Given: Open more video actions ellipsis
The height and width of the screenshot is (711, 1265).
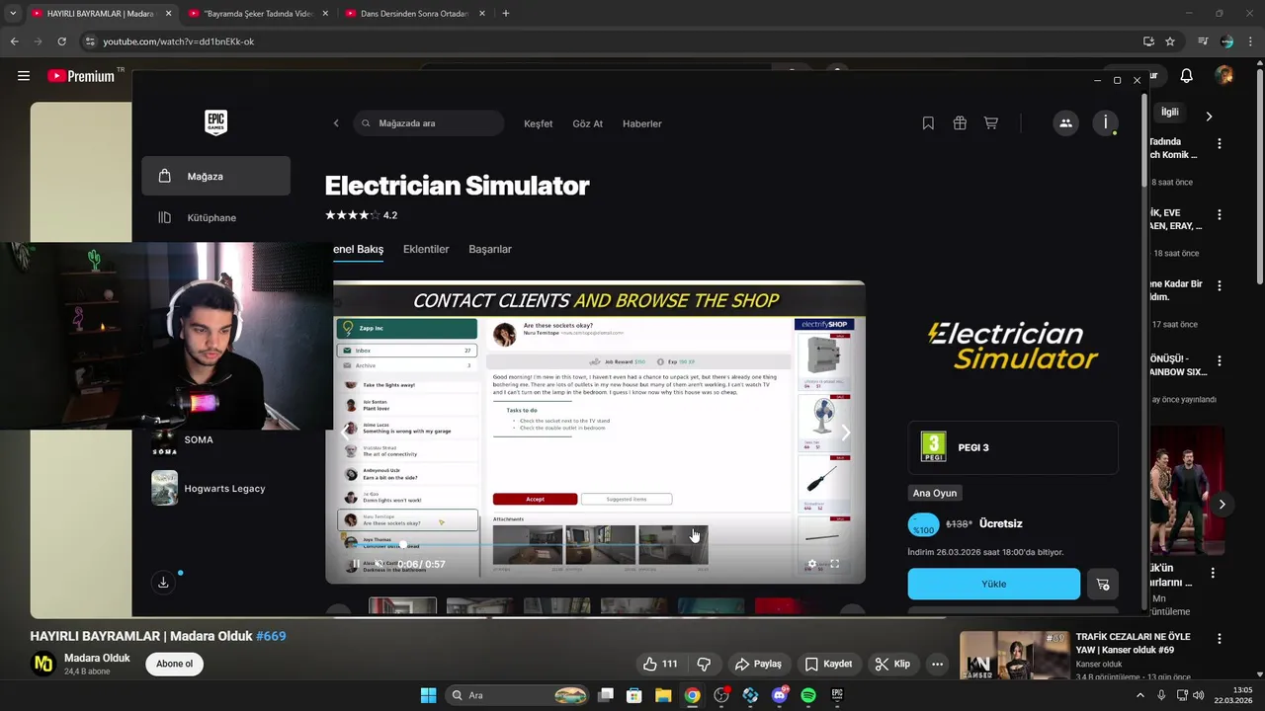Looking at the screenshot, I should point(938,664).
